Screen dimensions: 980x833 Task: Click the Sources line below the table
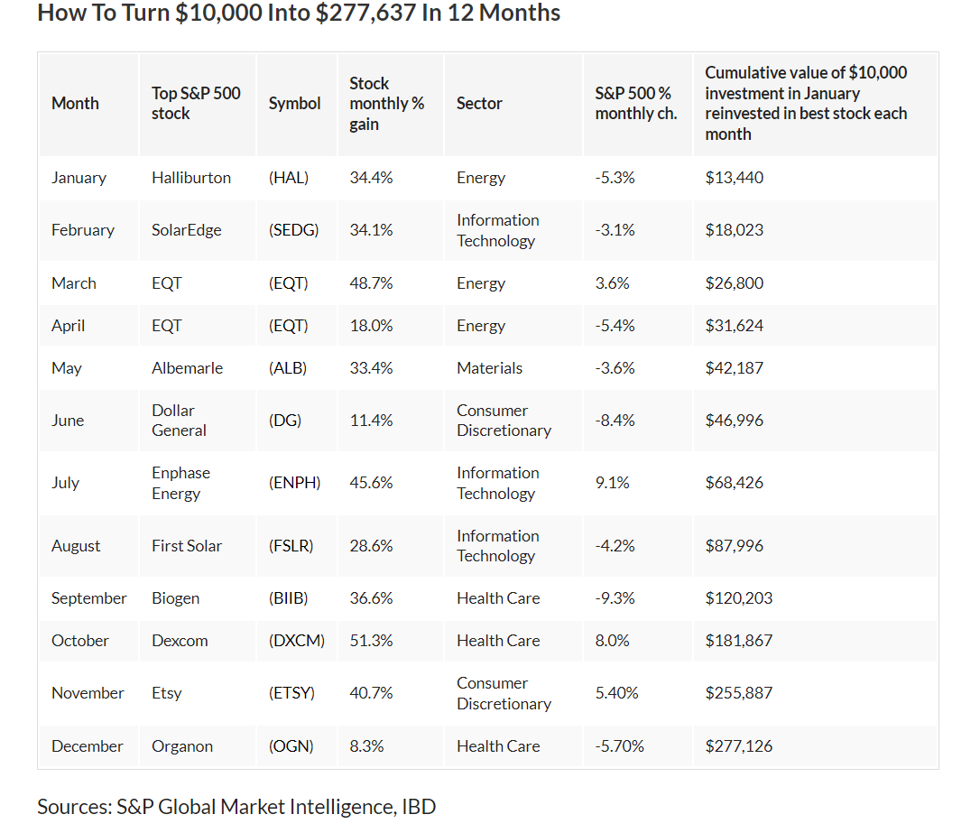point(236,806)
